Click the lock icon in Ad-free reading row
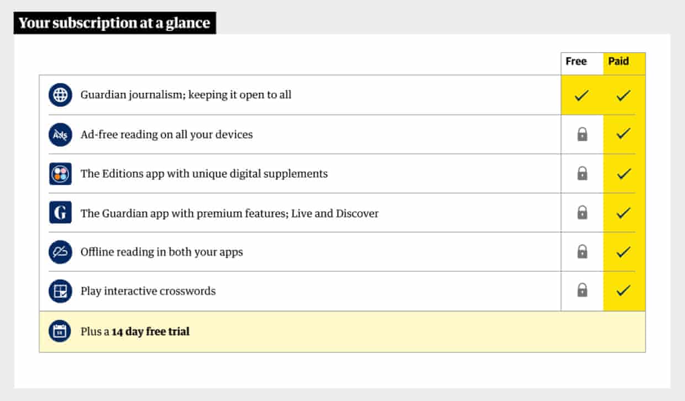This screenshot has height=401, width=685. point(582,134)
